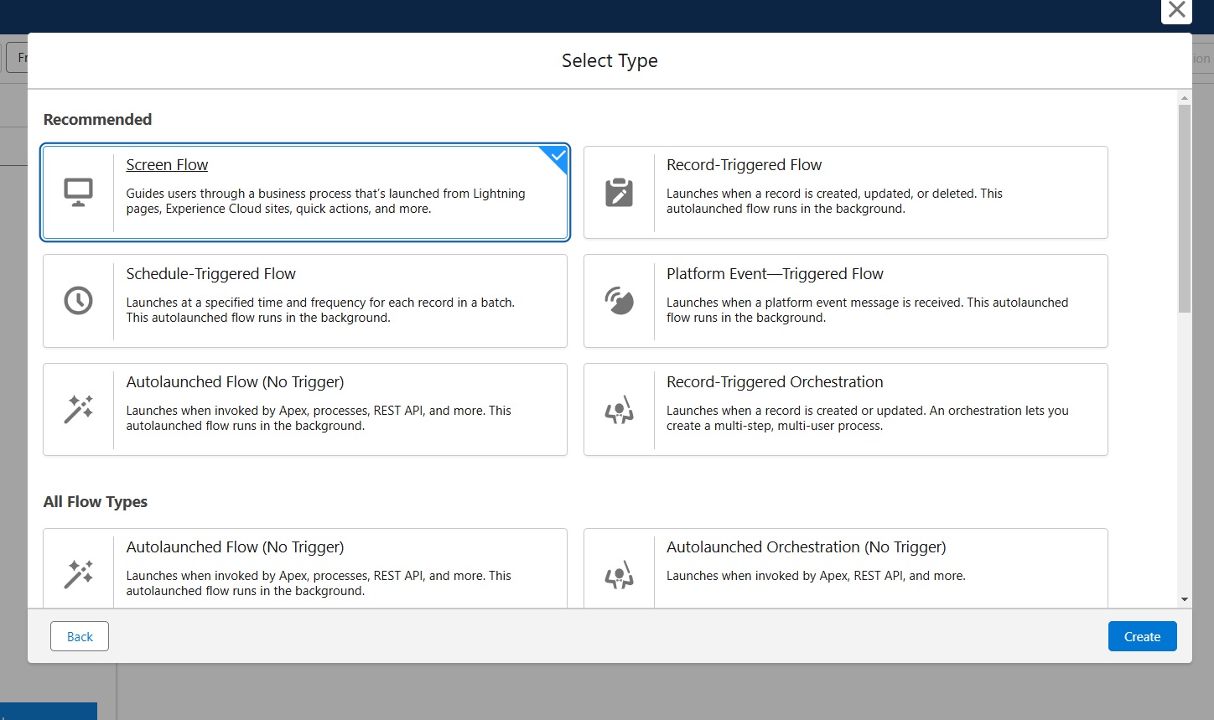This screenshot has height=720, width=1214.
Task: Click the Autolaunched Flow magic wand icon under Recommended
Action: [x=78, y=409]
